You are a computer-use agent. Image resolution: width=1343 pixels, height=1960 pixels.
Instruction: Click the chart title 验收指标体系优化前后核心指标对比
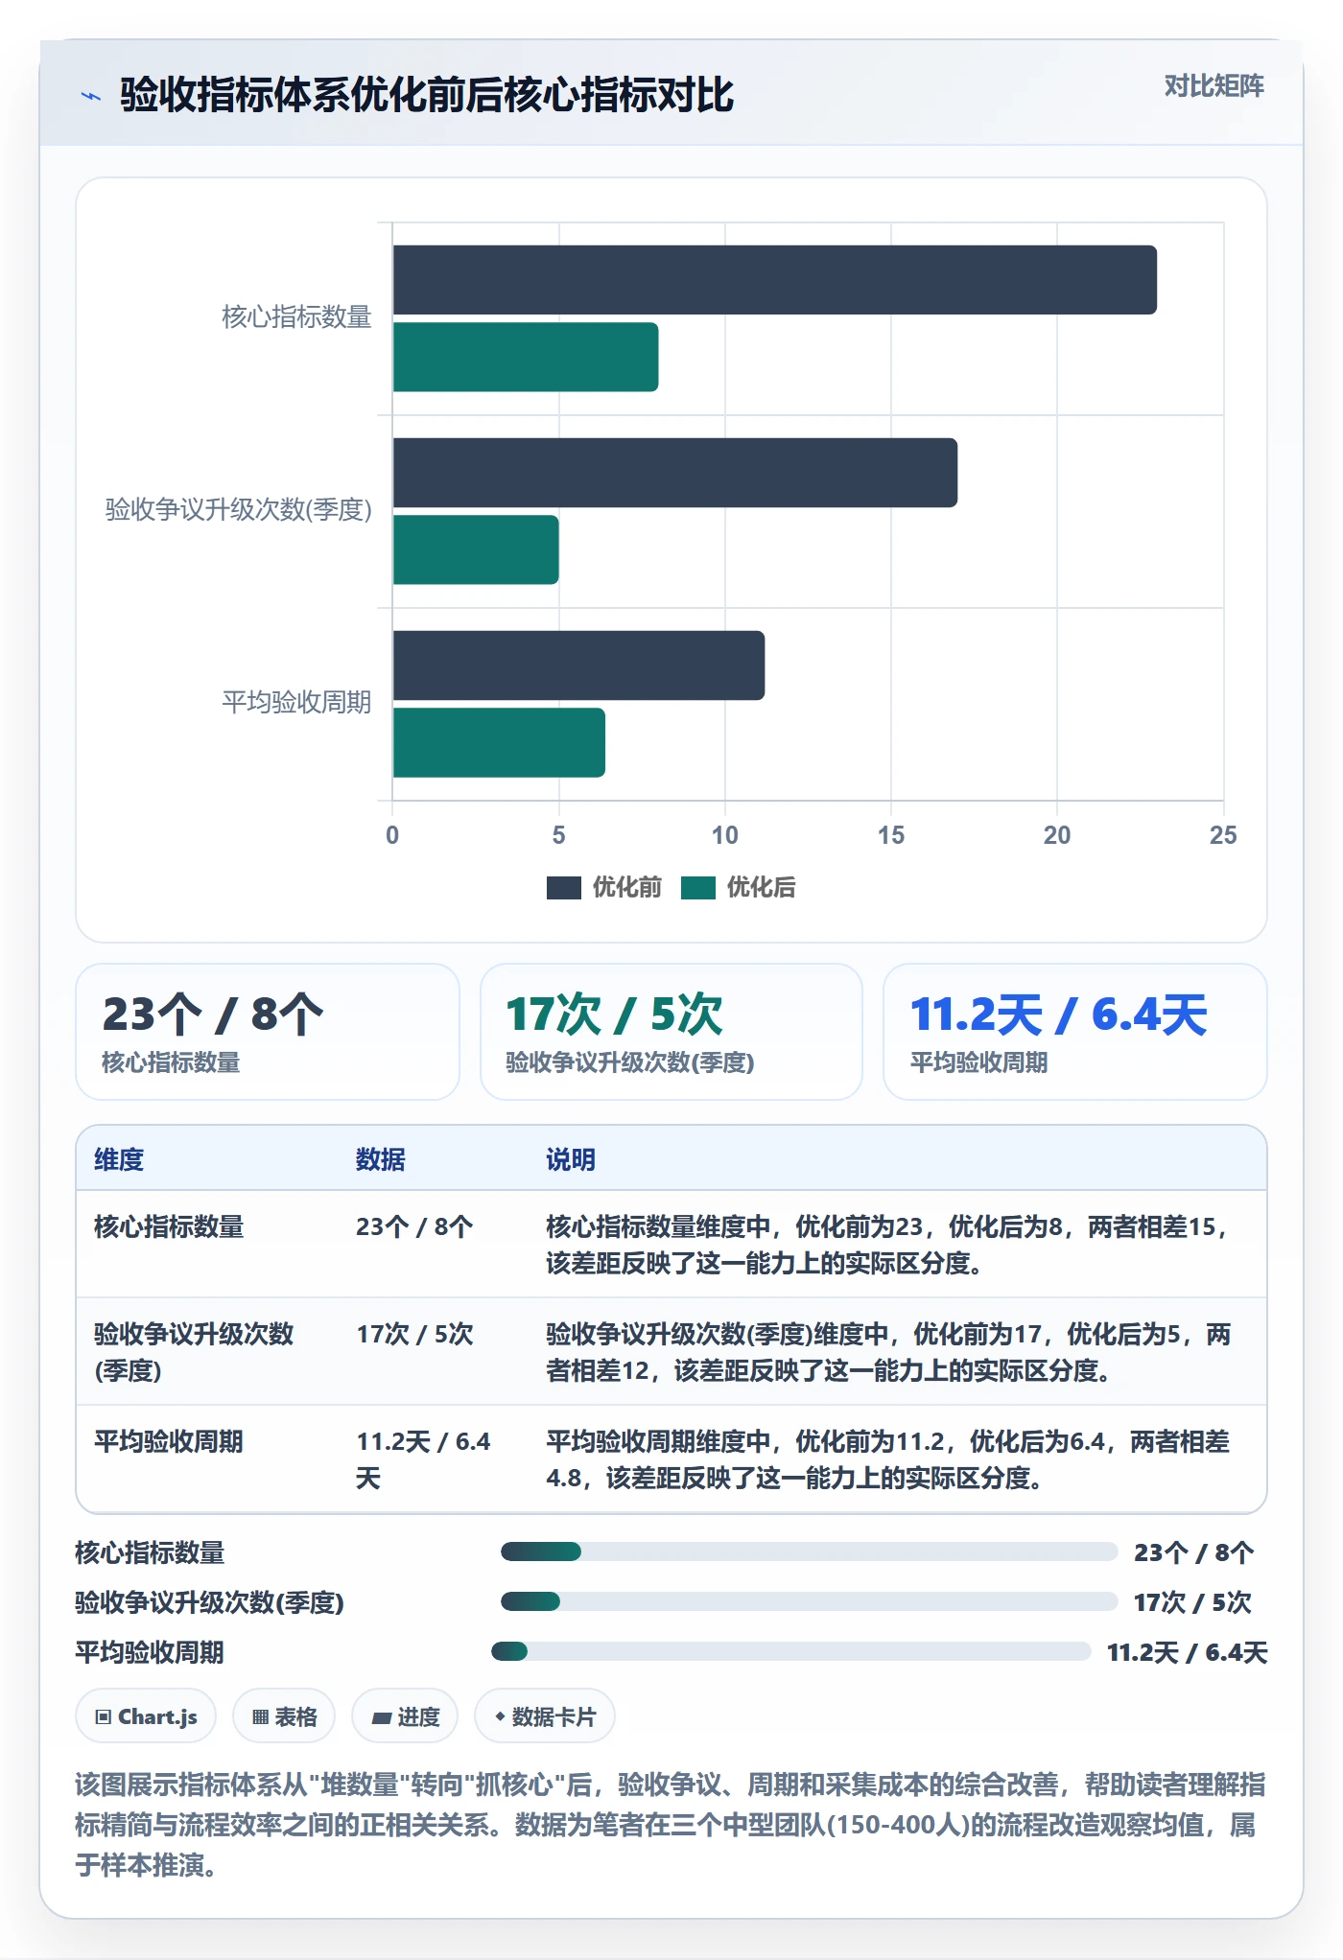pos(427,95)
